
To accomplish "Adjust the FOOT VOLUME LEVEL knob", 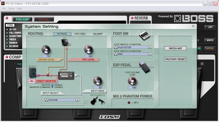I will click(132, 81).
